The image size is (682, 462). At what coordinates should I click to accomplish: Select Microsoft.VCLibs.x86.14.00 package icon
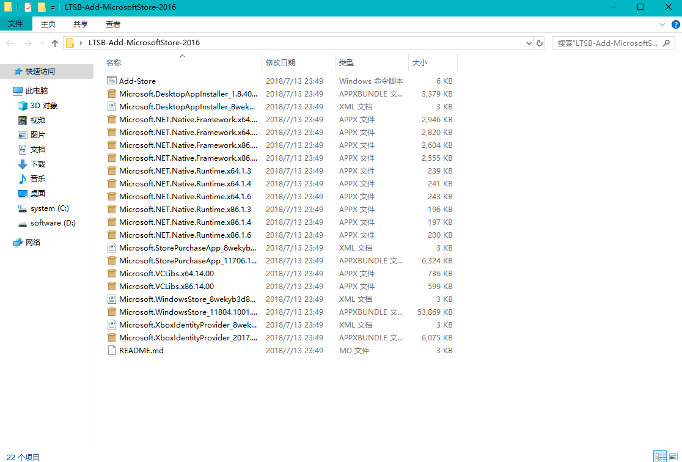[x=112, y=286]
